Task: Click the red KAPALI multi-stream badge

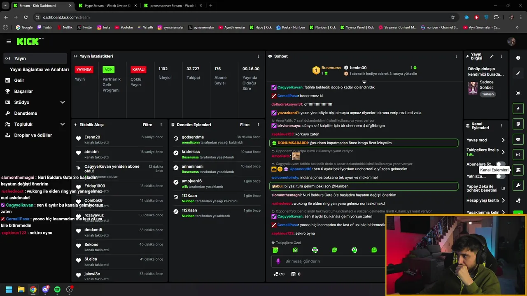Action: tap(138, 69)
